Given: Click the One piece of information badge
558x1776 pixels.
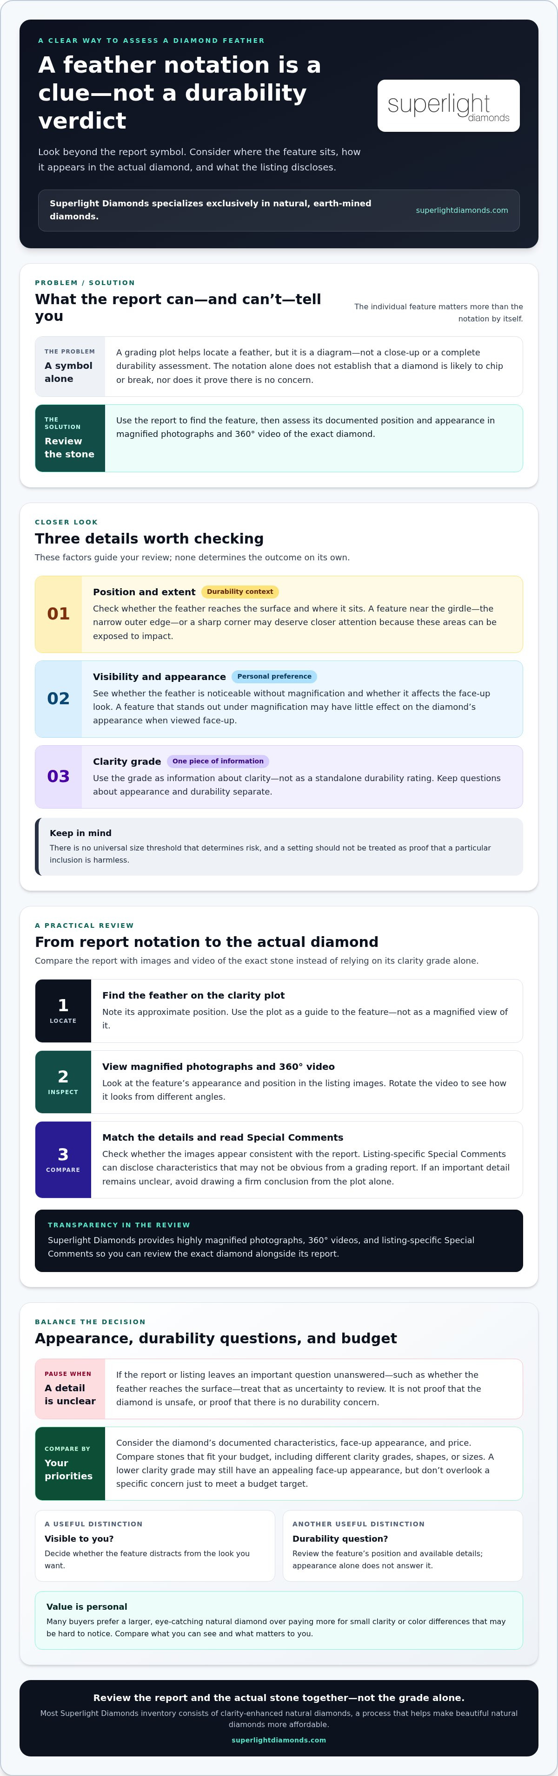Looking at the screenshot, I should coord(218,761).
